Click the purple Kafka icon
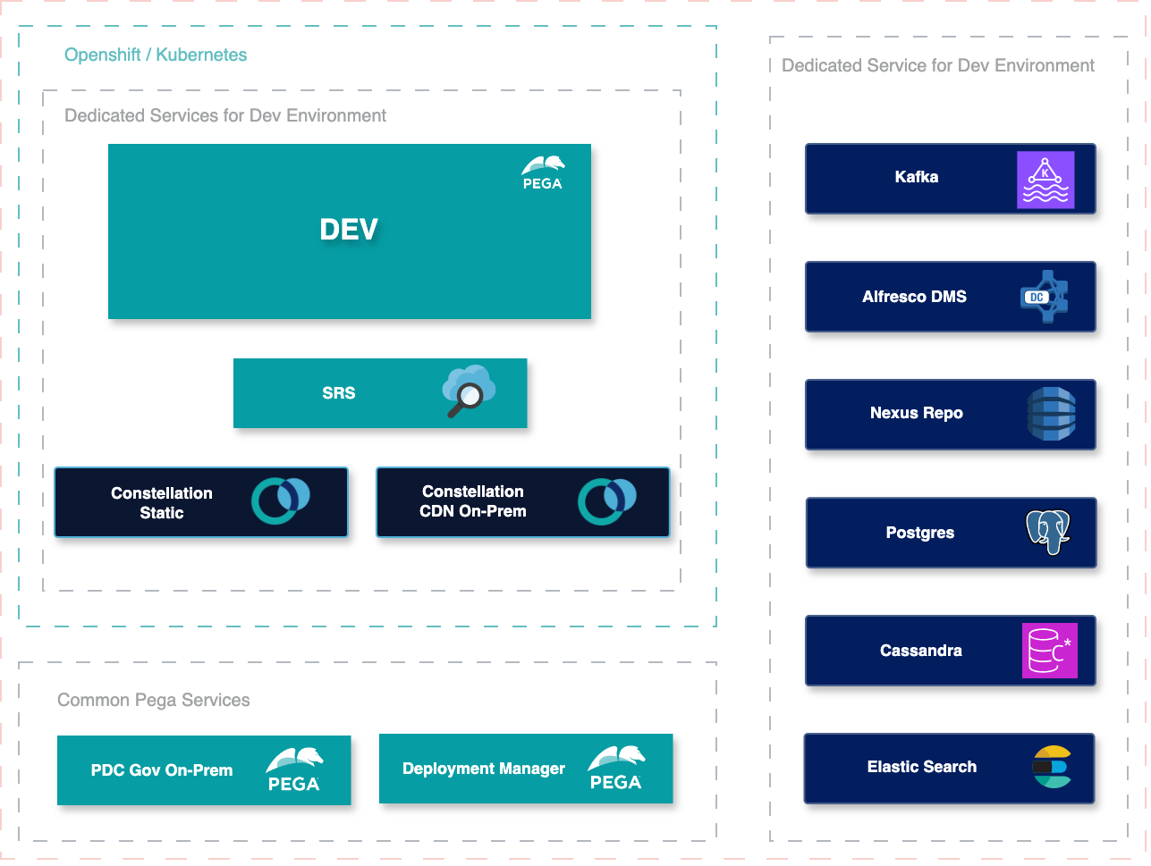 (1045, 180)
